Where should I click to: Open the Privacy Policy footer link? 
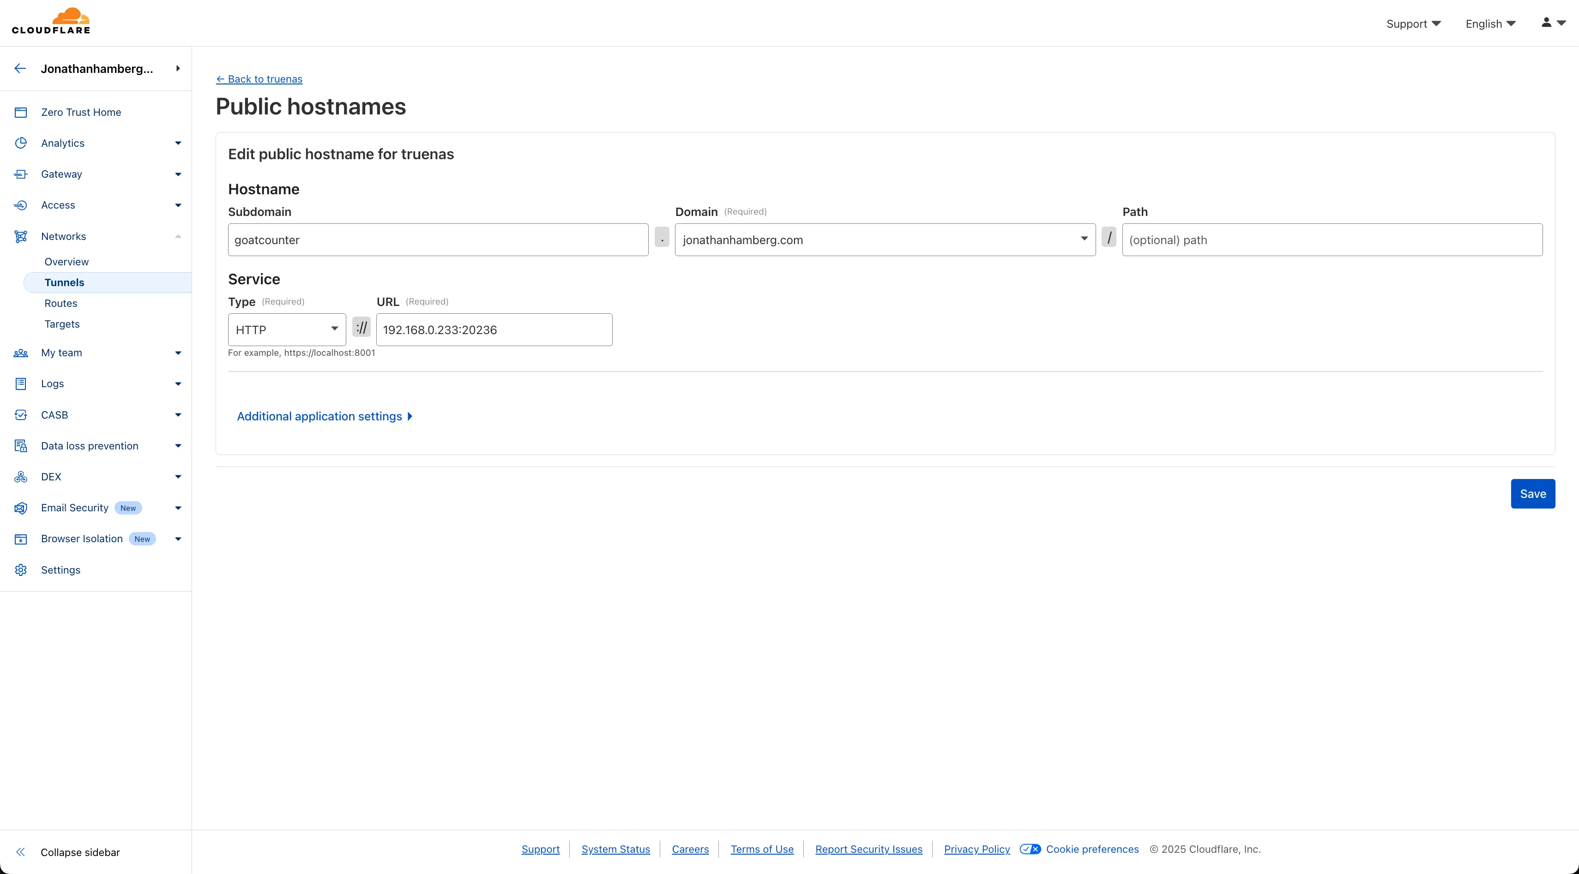pyautogui.click(x=976, y=849)
